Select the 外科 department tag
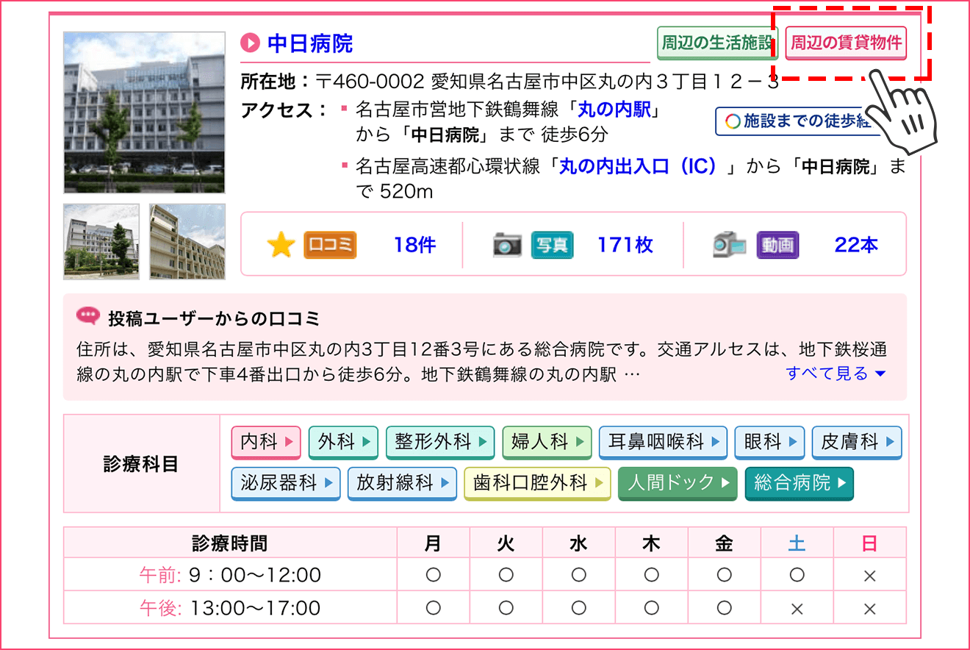Screen dimensions: 970x650 pyautogui.click(x=343, y=443)
